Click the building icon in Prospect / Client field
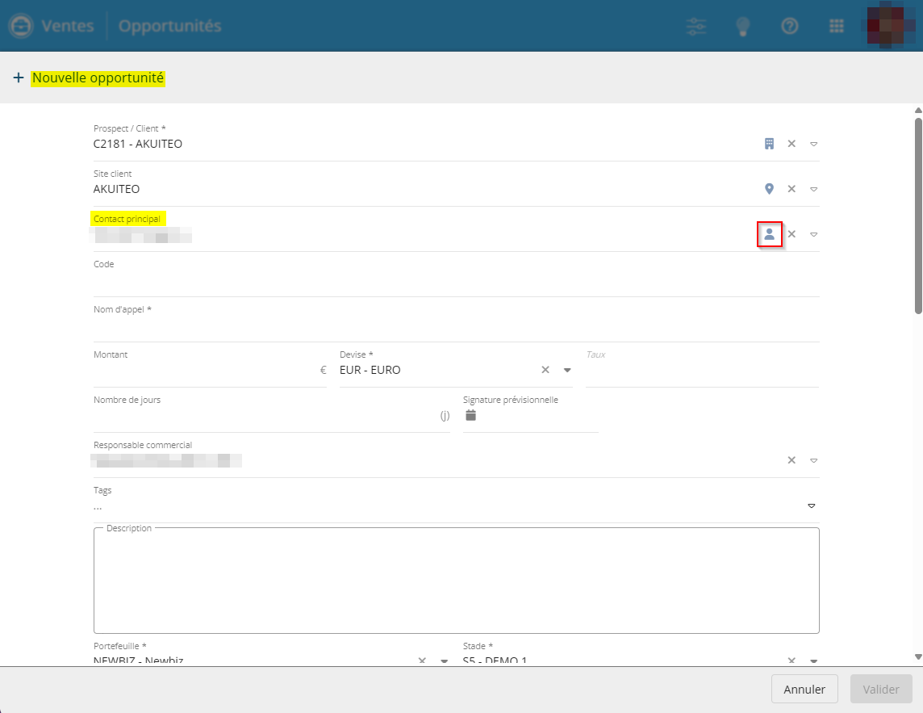This screenshot has width=923, height=713. (x=769, y=144)
